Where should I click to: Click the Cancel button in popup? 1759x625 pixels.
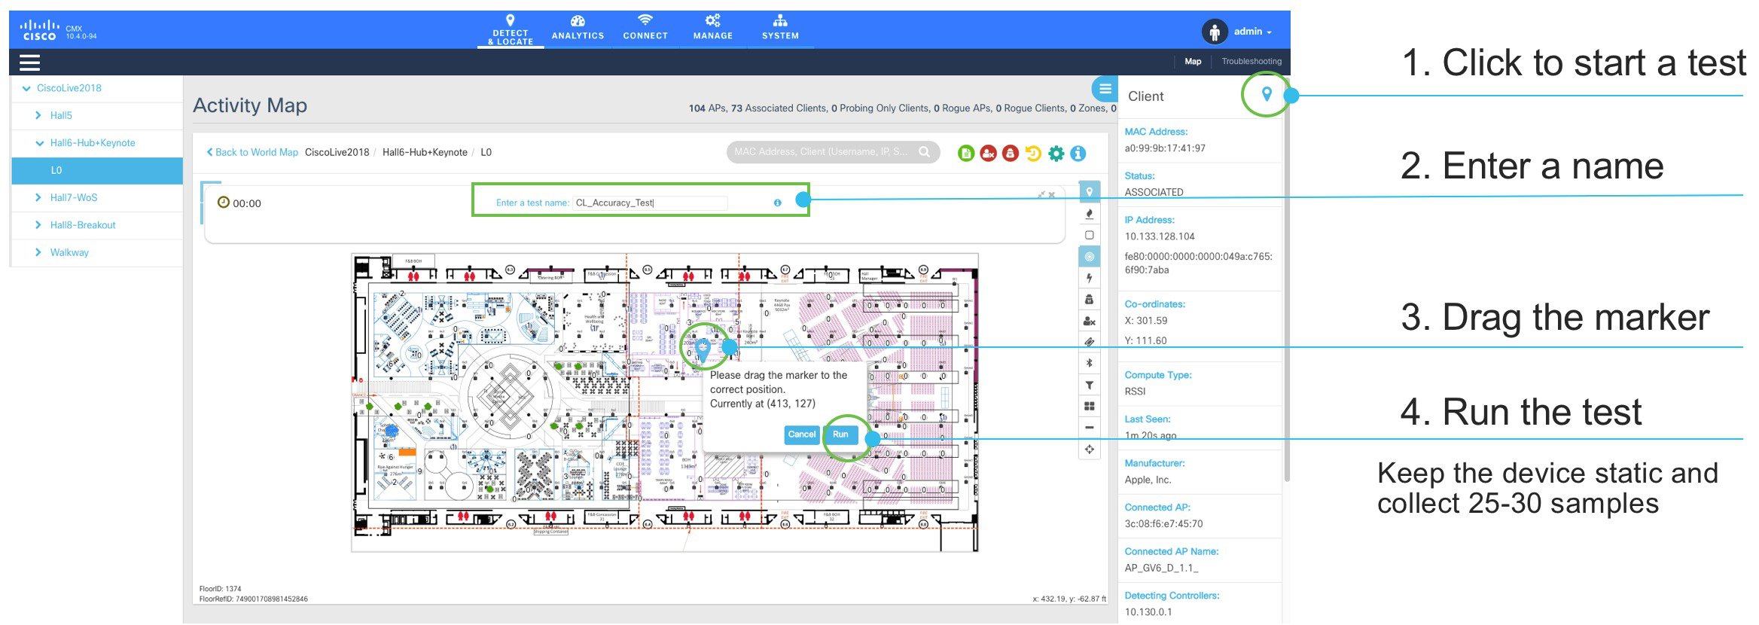tap(801, 434)
